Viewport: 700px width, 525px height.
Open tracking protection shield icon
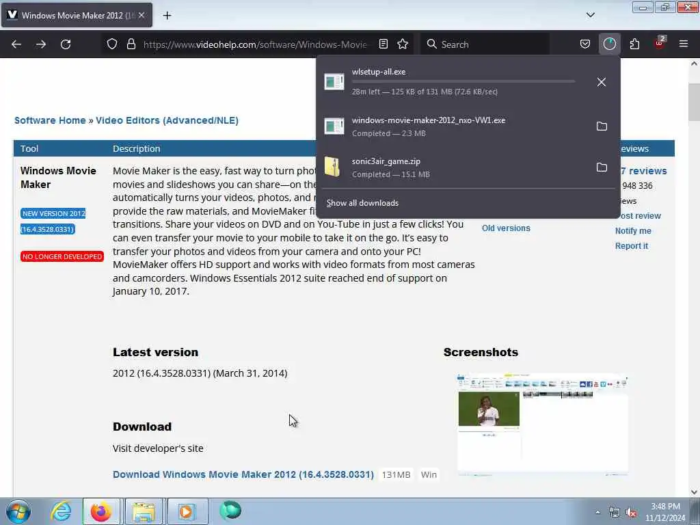click(112, 44)
